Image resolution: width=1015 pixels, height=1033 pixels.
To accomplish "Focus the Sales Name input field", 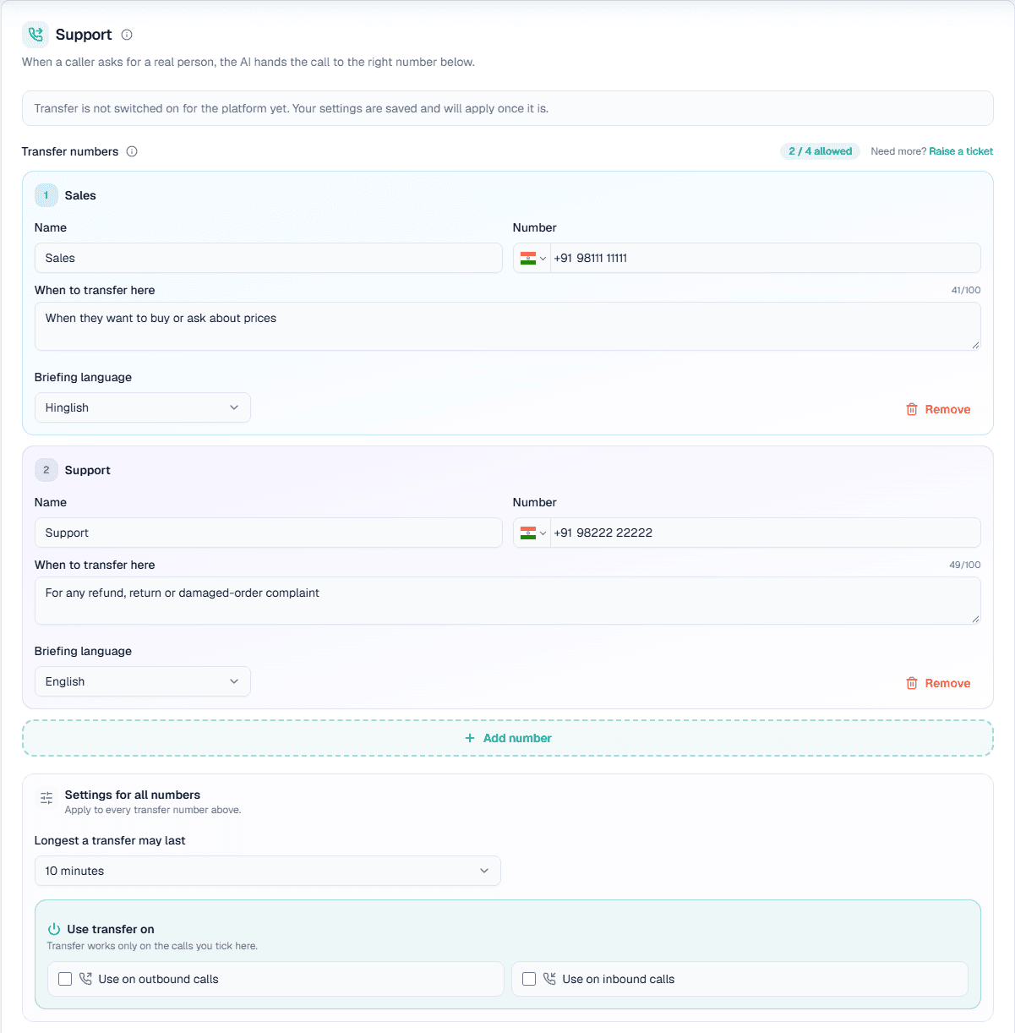I will pos(269,258).
